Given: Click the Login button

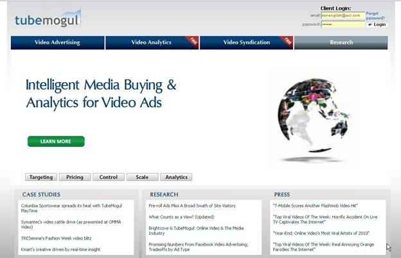Looking at the screenshot, I should tap(377, 24).
